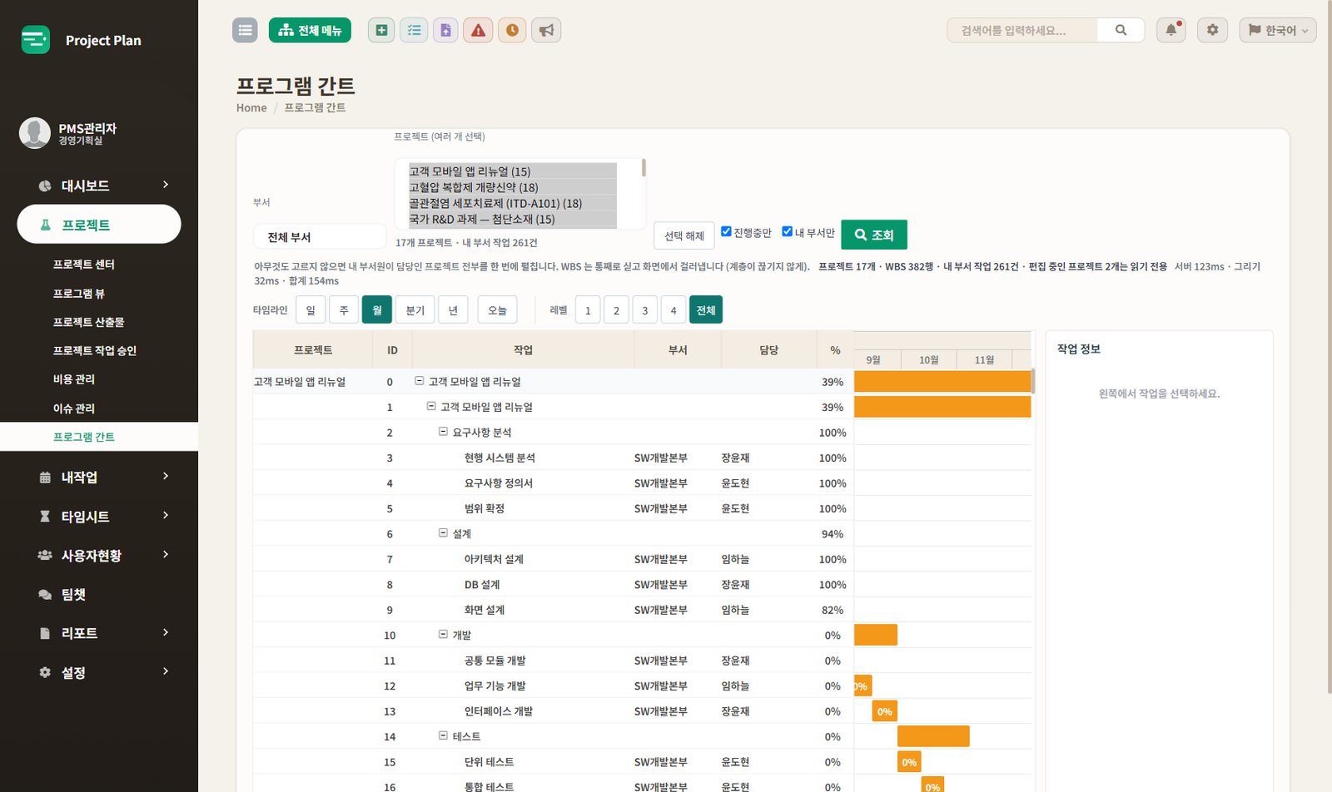Set timeline scale to 주
1332x792 pixels.
click(344, 309)
